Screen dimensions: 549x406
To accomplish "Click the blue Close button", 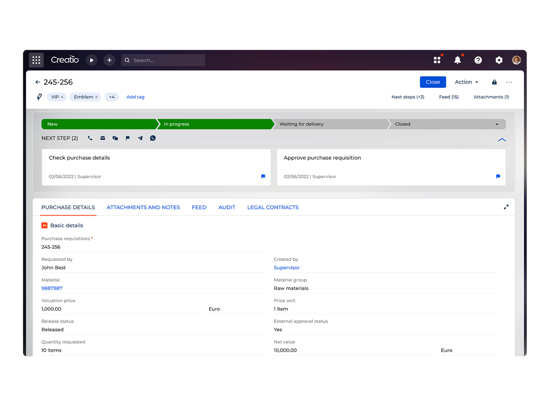I will [x=433, y=82].
